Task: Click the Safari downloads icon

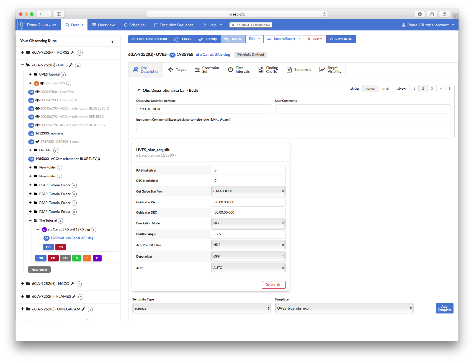Action: point(419,14)
